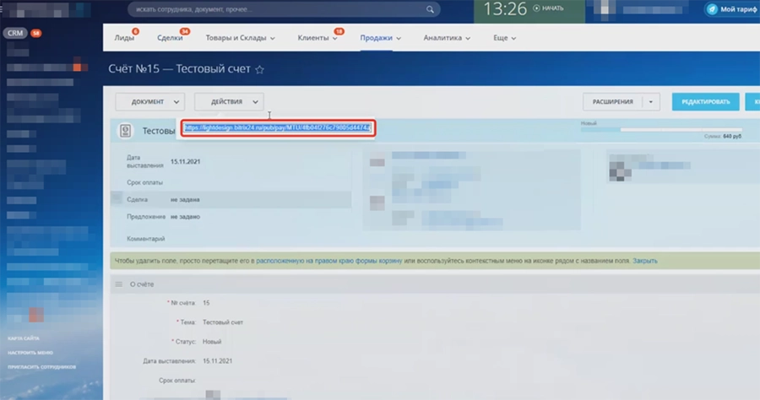This screenshot has height=400, width=760.
Task: Click the highlighted public payment URL field
Action: point(278,128)
